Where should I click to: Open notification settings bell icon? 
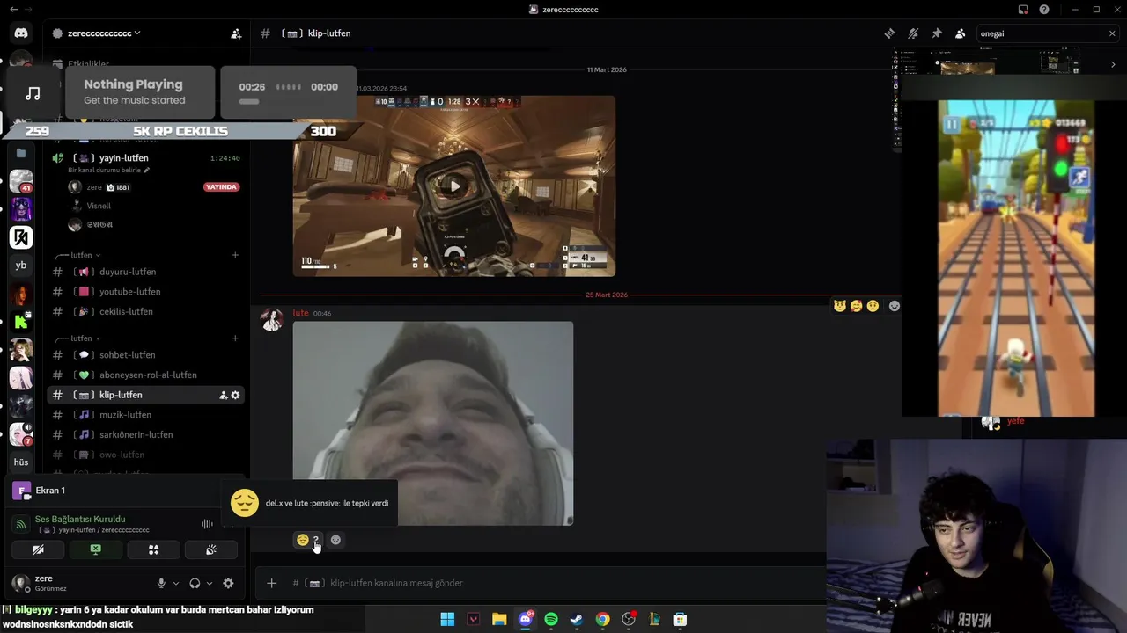tap(913, 33)
